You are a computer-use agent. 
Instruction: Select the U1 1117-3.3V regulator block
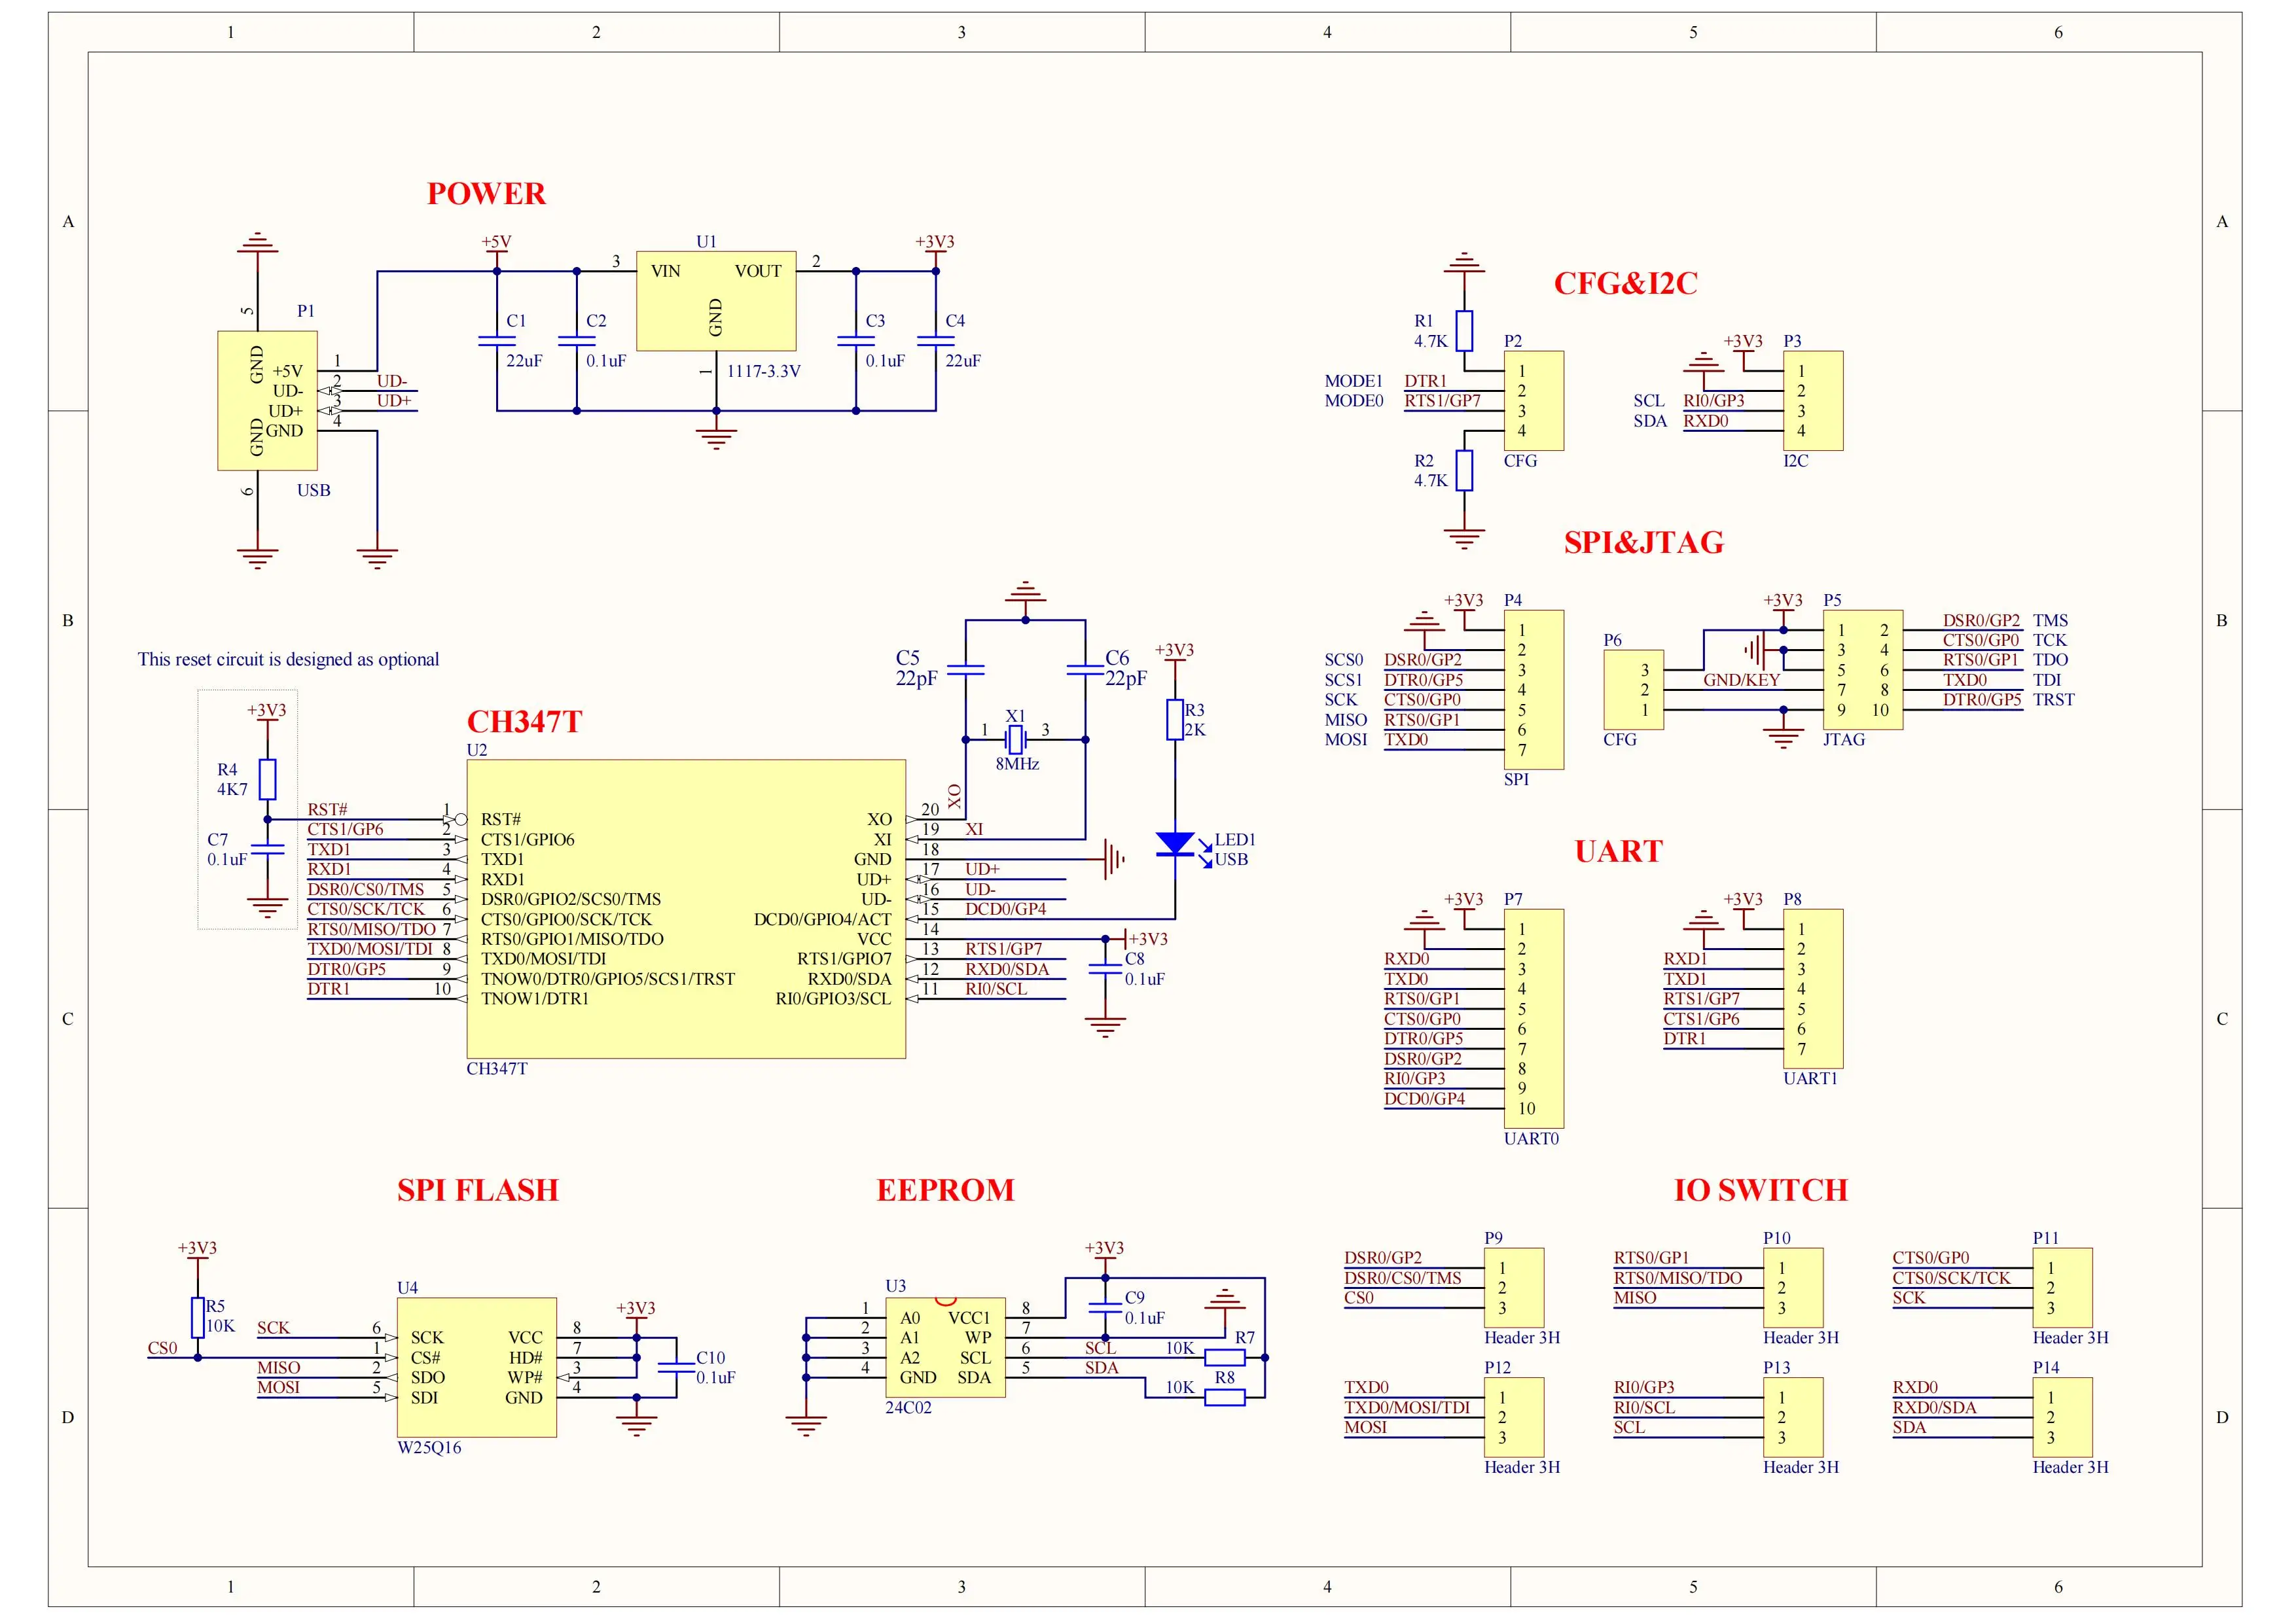716,301
